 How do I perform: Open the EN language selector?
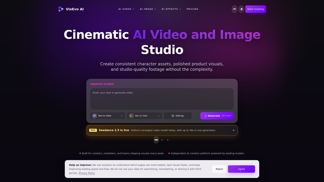pos(235,9)
